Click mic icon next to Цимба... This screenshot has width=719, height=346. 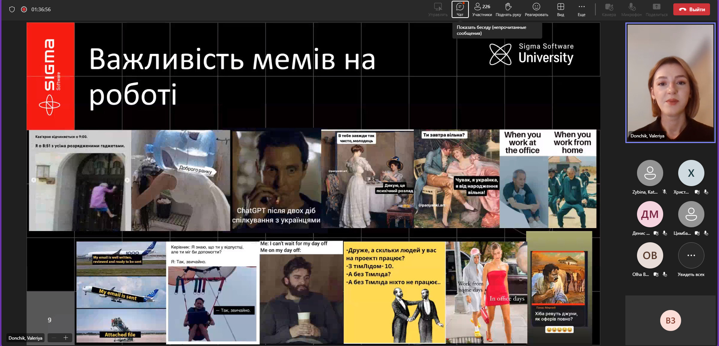click(706, 233)
